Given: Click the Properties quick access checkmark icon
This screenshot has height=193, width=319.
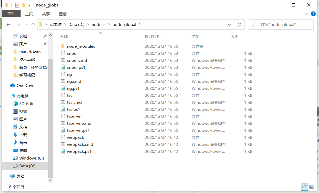Looking at the screenshot, I should point(17,5).
